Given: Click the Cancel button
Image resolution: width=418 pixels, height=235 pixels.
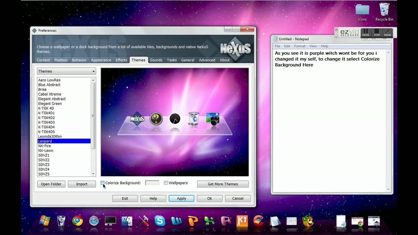Looking at the screenshot, I should click(238, 198).
